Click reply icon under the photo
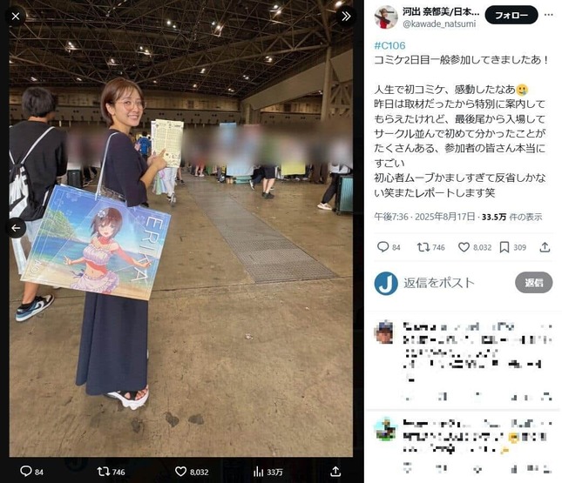562x483 pixels. click(x=26, y=471)
